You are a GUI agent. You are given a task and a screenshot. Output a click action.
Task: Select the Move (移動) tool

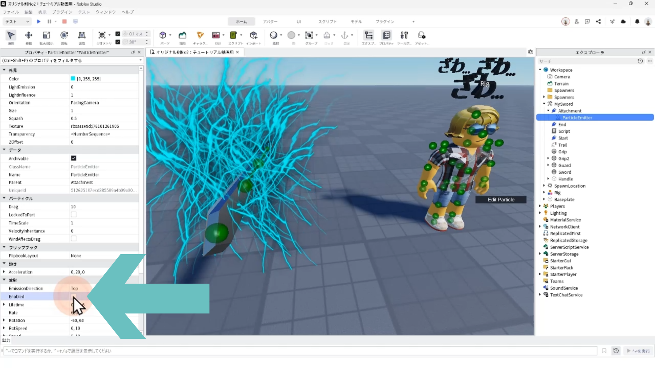pos(29,35)
